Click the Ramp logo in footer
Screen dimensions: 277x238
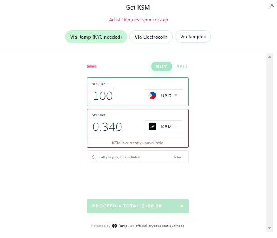(120, 226)
